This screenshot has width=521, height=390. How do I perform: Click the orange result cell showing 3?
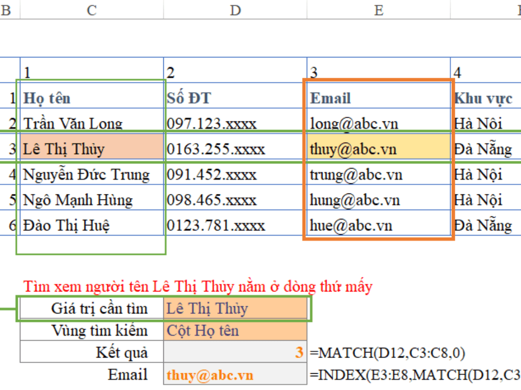(x=235, y=353)
